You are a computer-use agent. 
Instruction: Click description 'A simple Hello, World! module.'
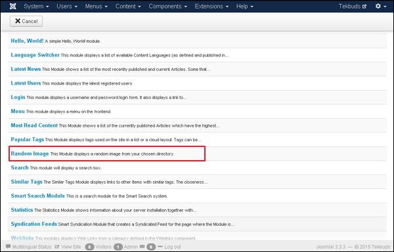point(73,41)
